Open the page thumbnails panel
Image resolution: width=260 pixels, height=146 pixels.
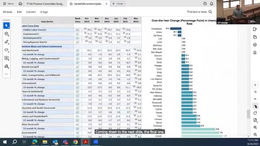tap(255, 37)
